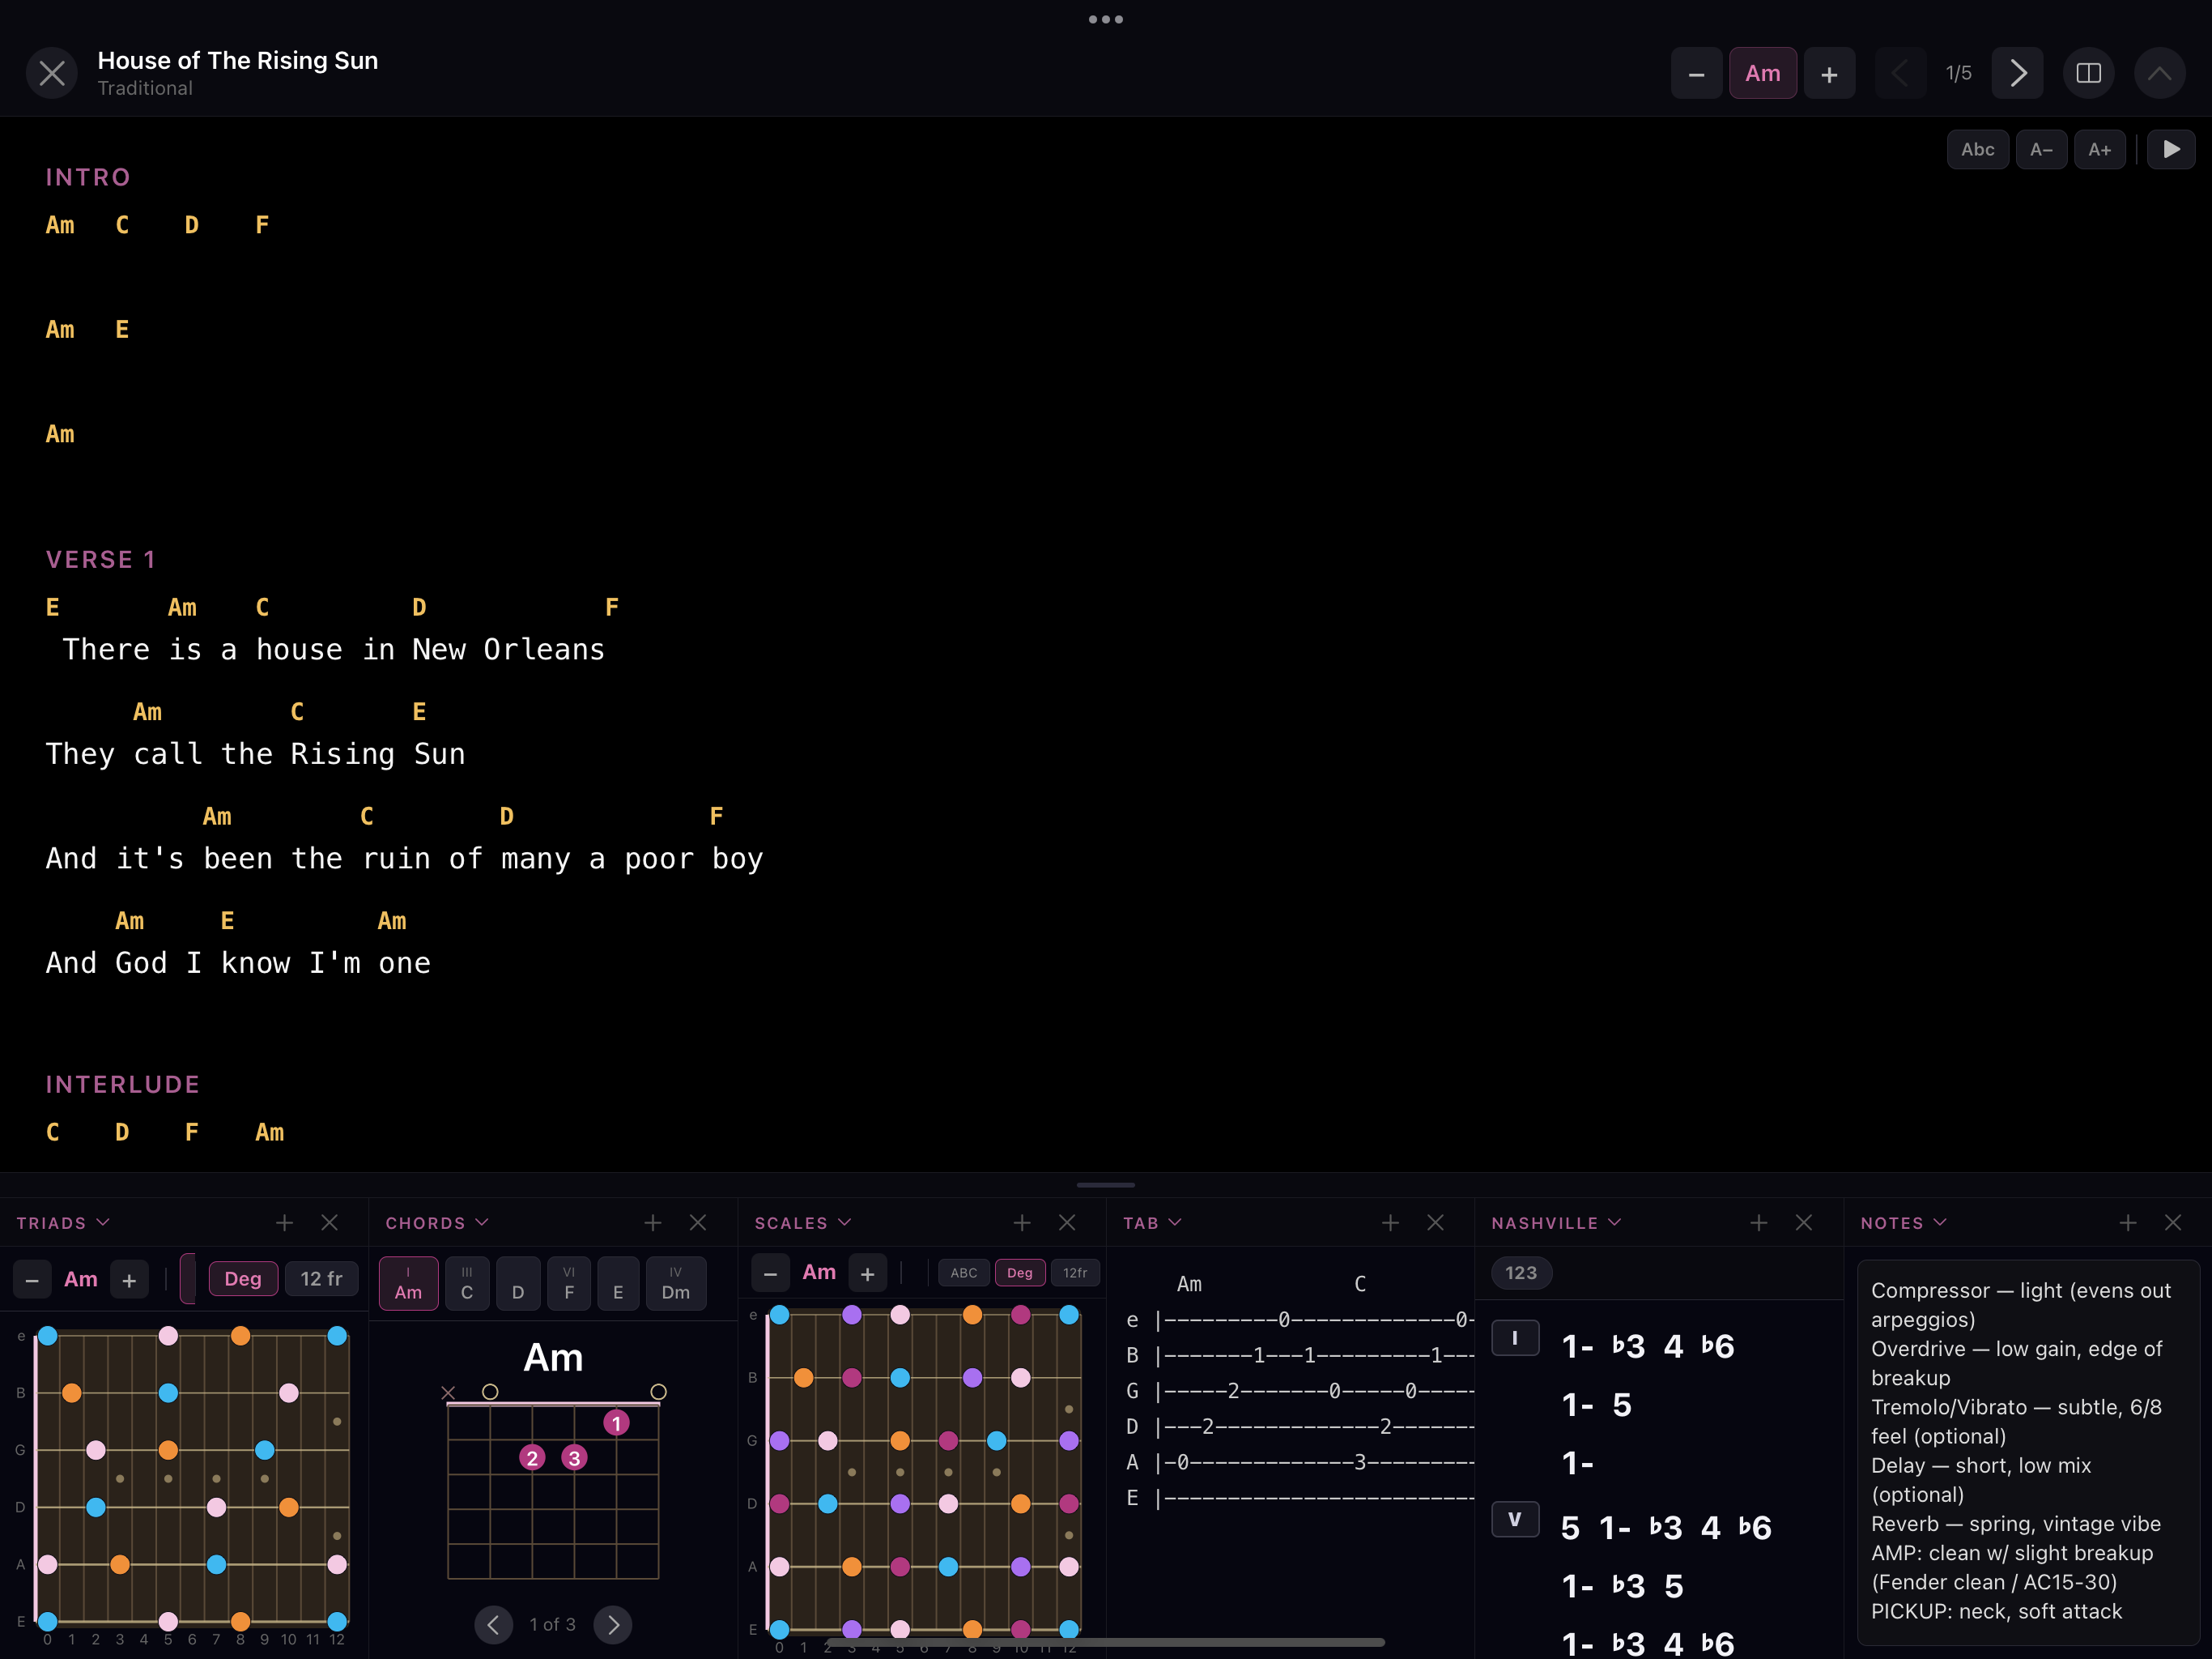This screenshot has height=1659, width=2212.
Task: Add a panel next to TRIADS
Action: tap(284, 1222)
